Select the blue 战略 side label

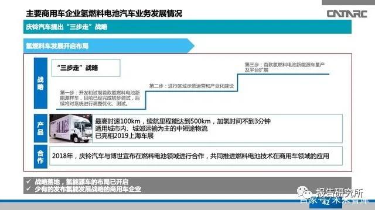click(40, 83)
